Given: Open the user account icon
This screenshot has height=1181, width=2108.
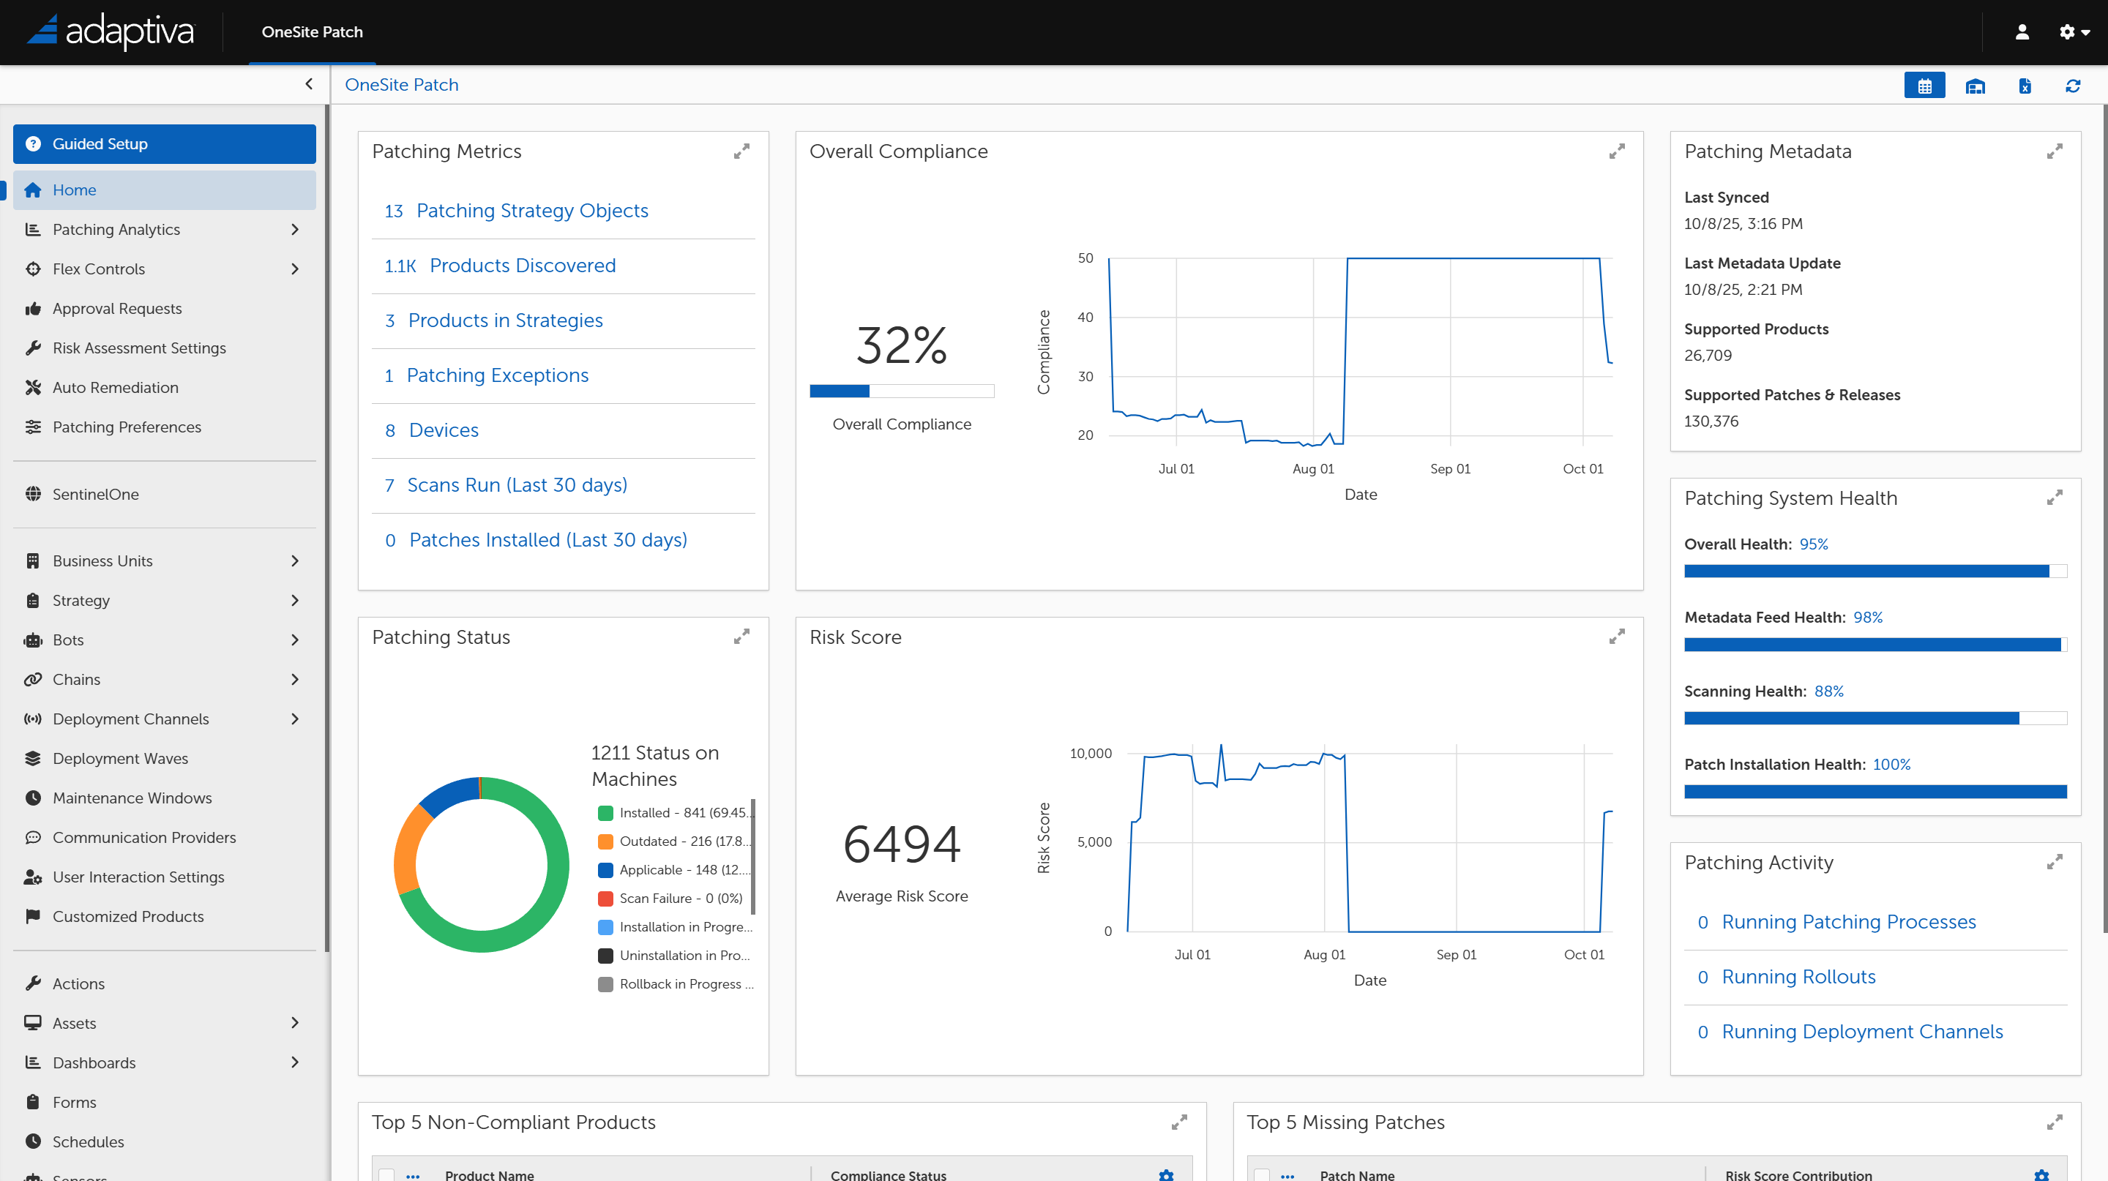Looking at the screenshot, I should point(2021,32).
